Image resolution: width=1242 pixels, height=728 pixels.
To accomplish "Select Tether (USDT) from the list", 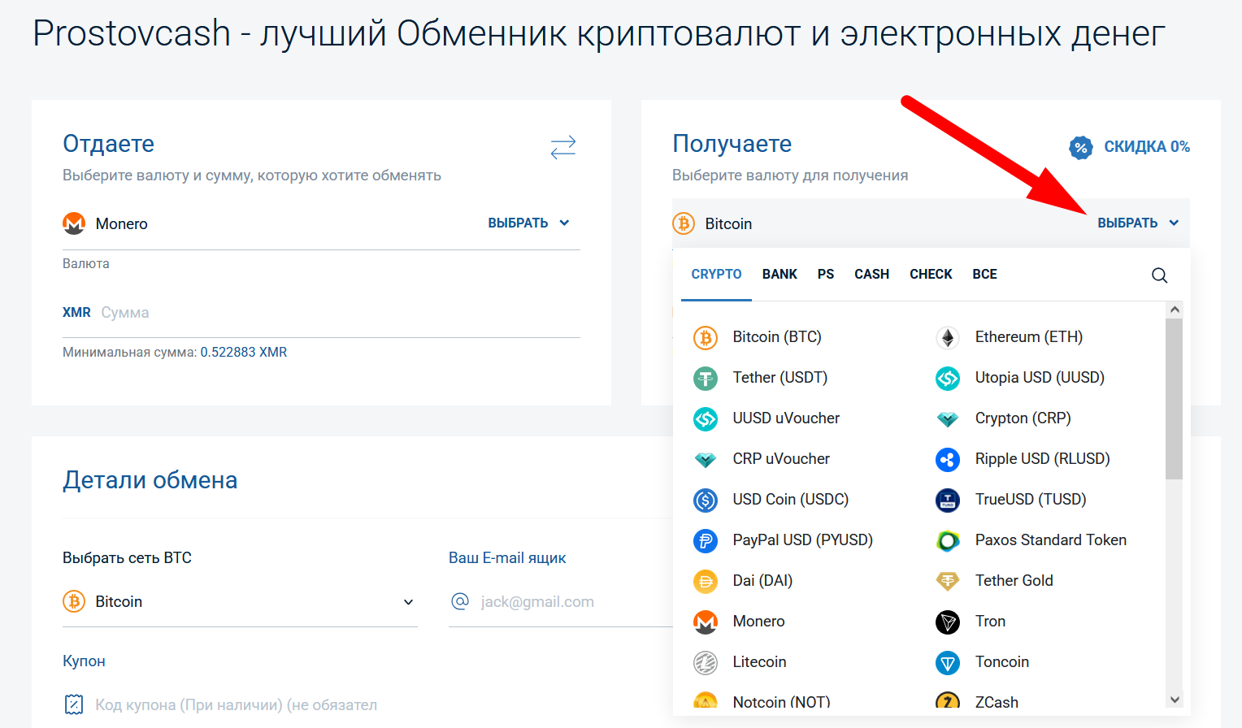I will pos(780,378).
